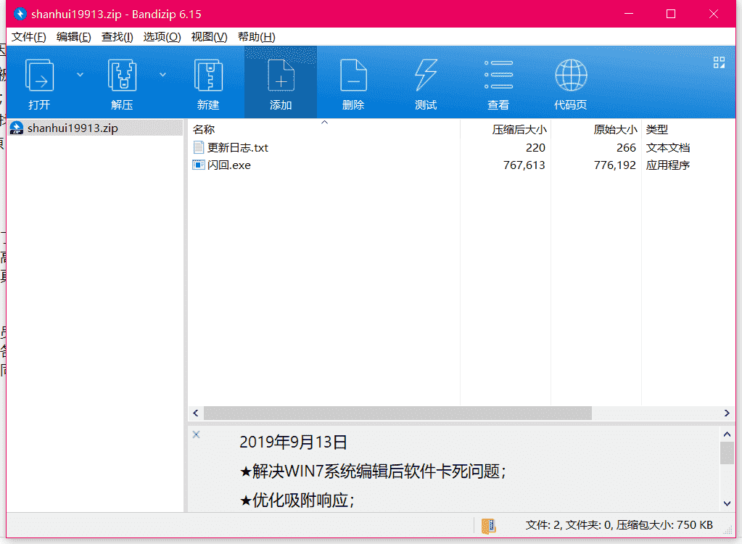
Task: Select the file 闪回.exe
Action: (229, 165)
